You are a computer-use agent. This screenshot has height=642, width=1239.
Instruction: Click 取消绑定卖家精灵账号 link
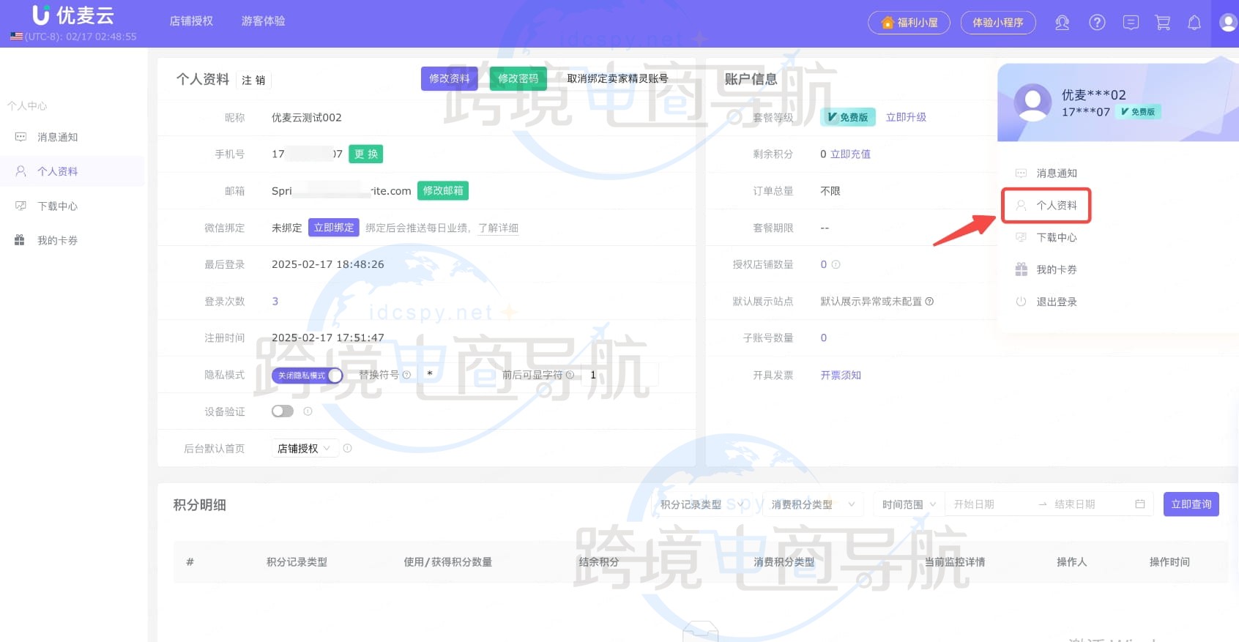point(617,78)
